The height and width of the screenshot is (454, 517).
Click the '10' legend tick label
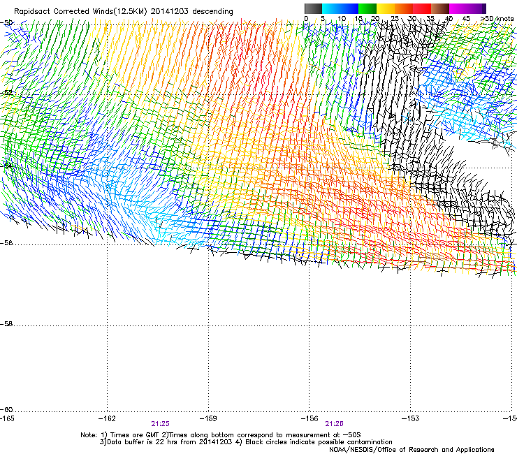click(x=342, y=19)
